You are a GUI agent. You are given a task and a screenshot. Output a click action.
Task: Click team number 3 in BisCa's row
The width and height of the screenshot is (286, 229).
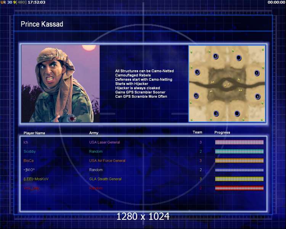(201, 161)
